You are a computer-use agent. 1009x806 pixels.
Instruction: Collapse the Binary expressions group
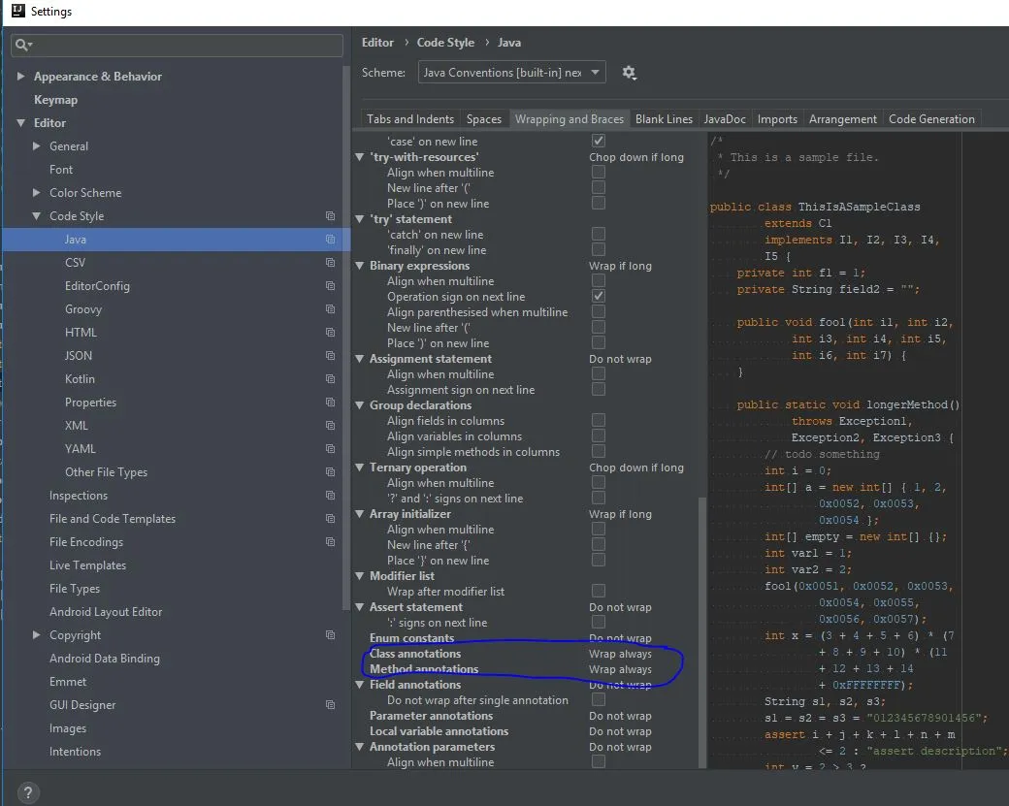pyautogui.click(x=361, y=266)
